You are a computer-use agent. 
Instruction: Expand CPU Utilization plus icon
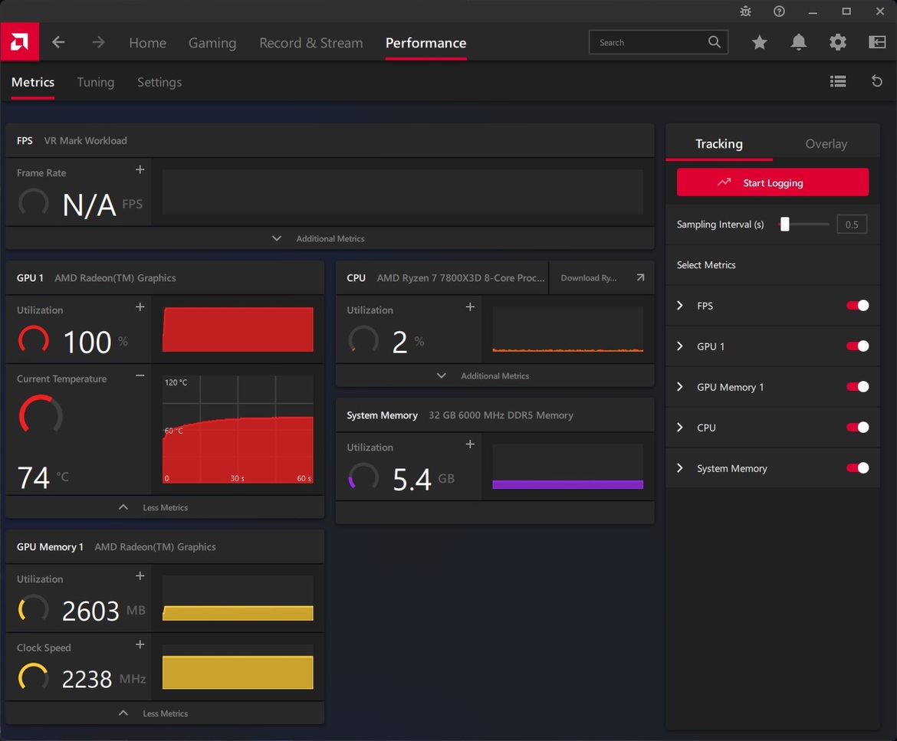pyautogui.click(x=470, y=307)
